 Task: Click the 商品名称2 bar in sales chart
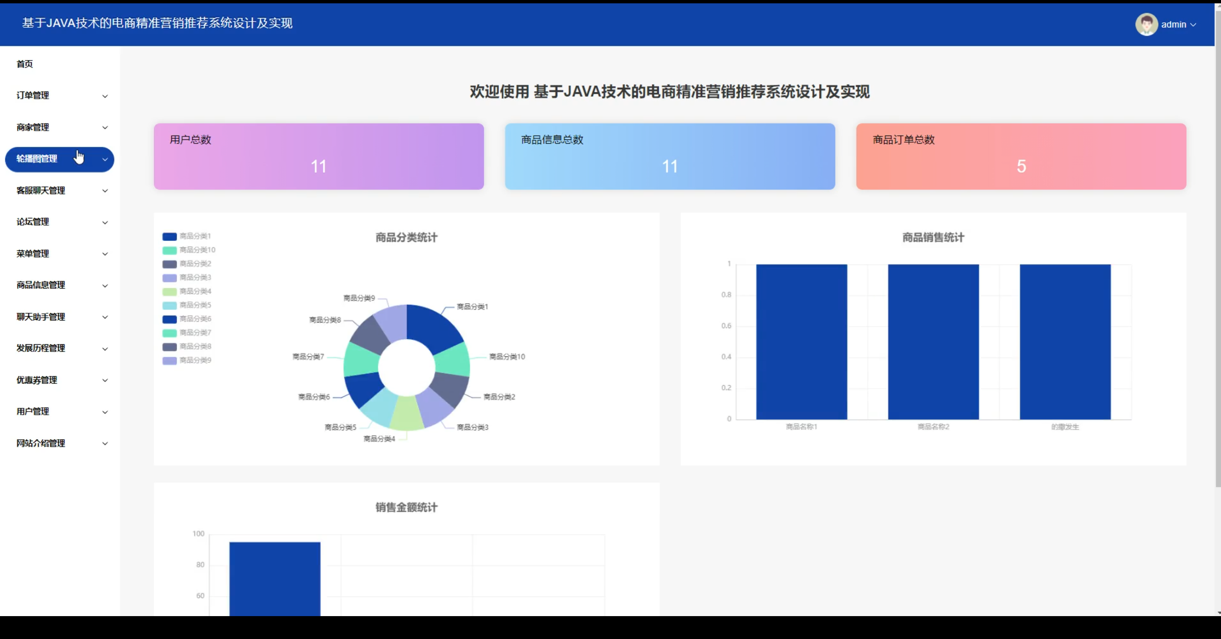(x=933, y=341)
